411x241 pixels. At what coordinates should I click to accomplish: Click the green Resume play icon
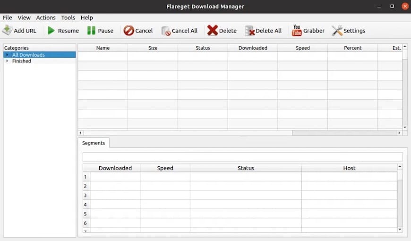(51, 30)
